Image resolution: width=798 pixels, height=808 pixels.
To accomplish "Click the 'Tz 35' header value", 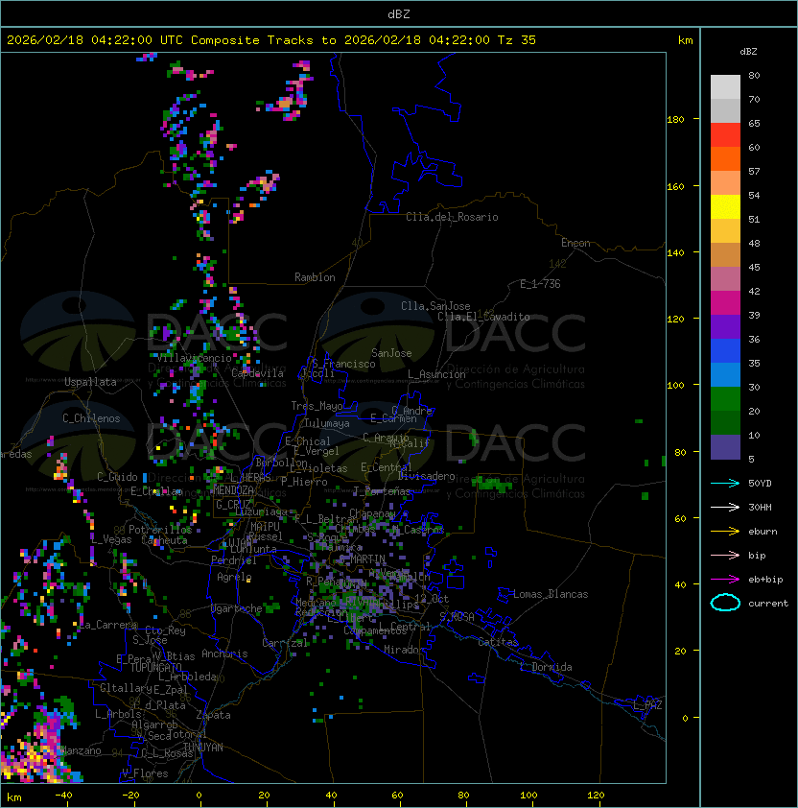I will [517, 40].
